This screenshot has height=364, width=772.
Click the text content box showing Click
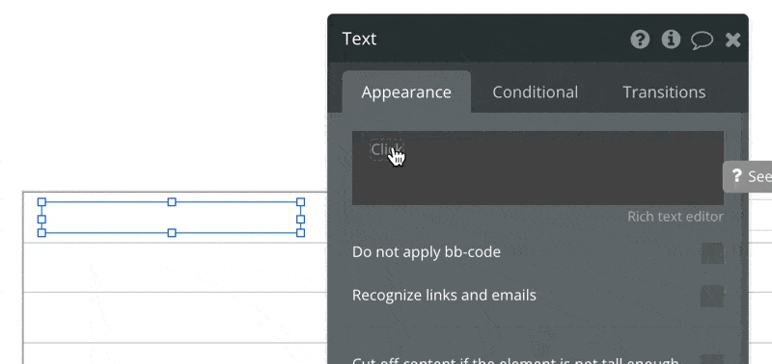pyautogui.click(x=538, y=168)
